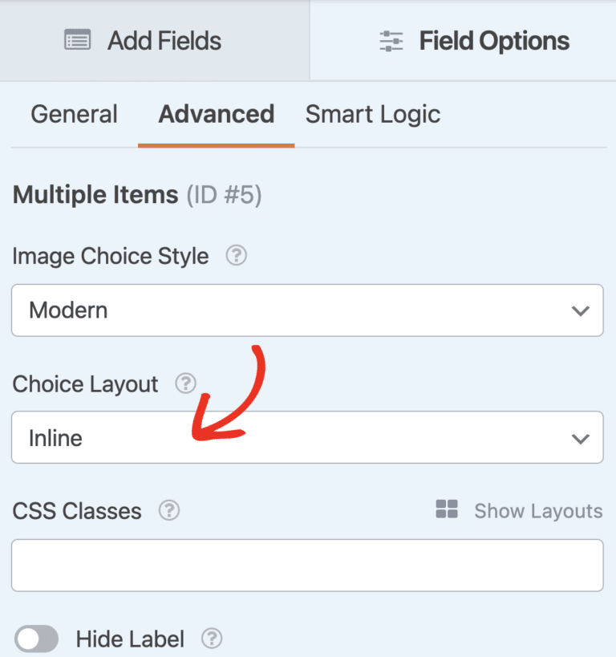616x657 pixels.
Task: Expand dropdown arrow next to Modern
Action: pyautogui.click(x=580, y=310)
